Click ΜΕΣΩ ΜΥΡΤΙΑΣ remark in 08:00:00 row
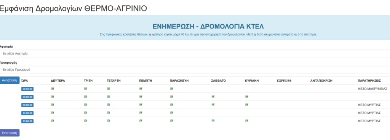This screenshot has height=140, width=390. 369,105
